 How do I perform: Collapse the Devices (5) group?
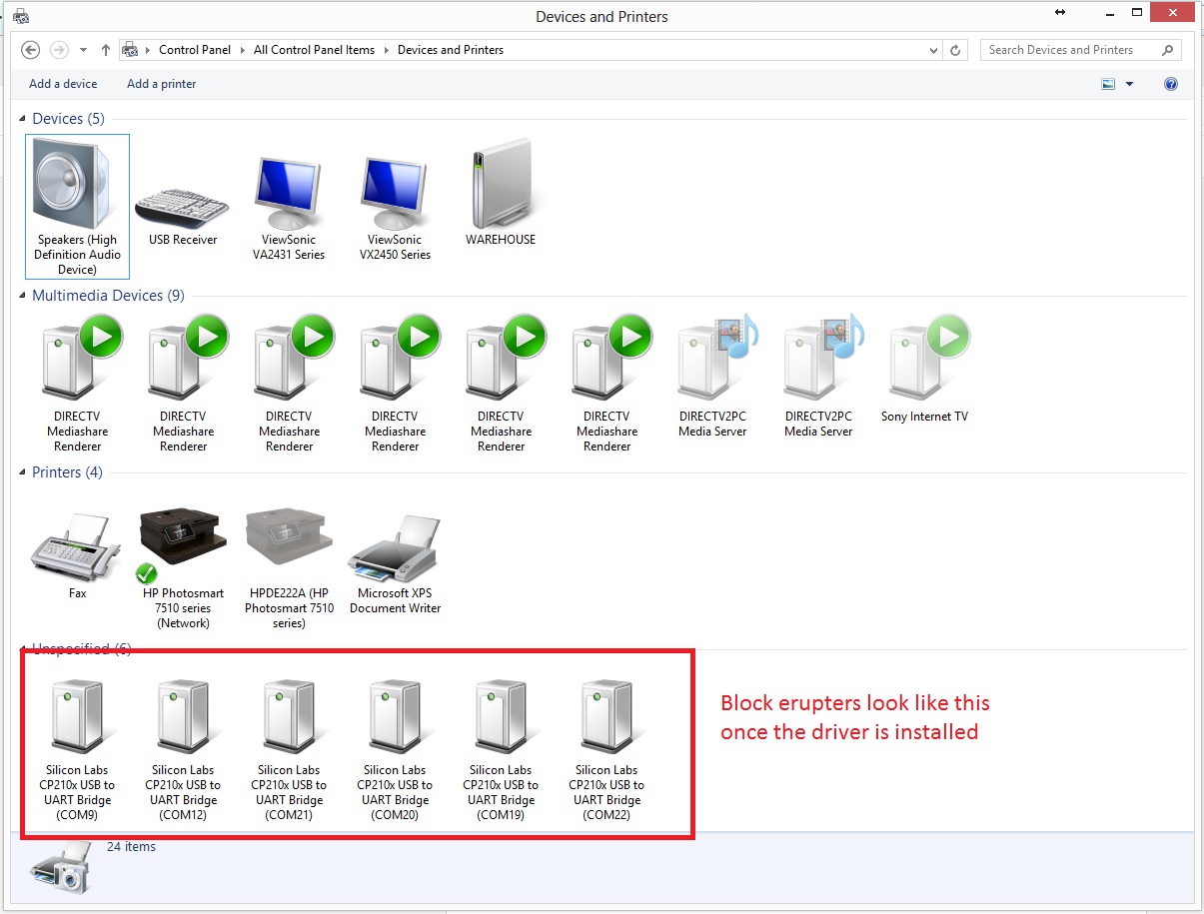(x=24, y=119)
